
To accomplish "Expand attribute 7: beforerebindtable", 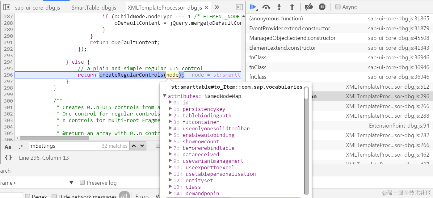I will click(x=170, y=148).
